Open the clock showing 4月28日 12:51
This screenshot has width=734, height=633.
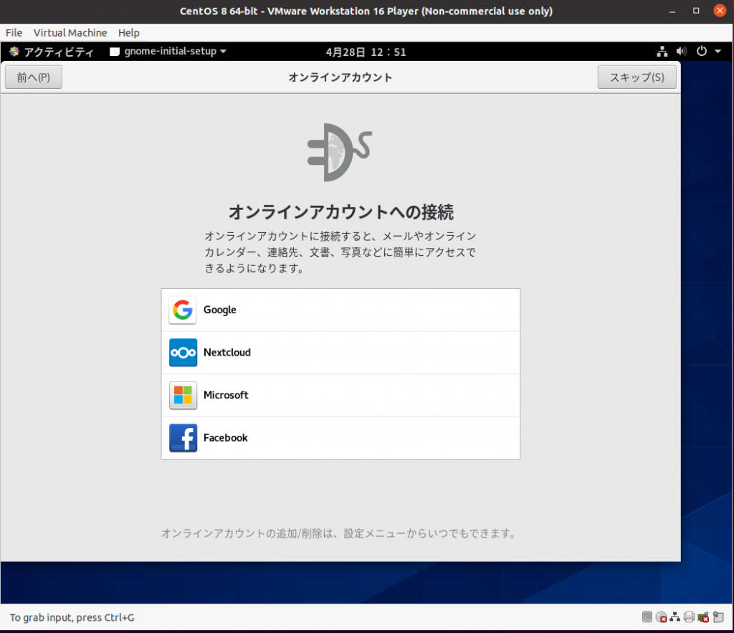366,52
